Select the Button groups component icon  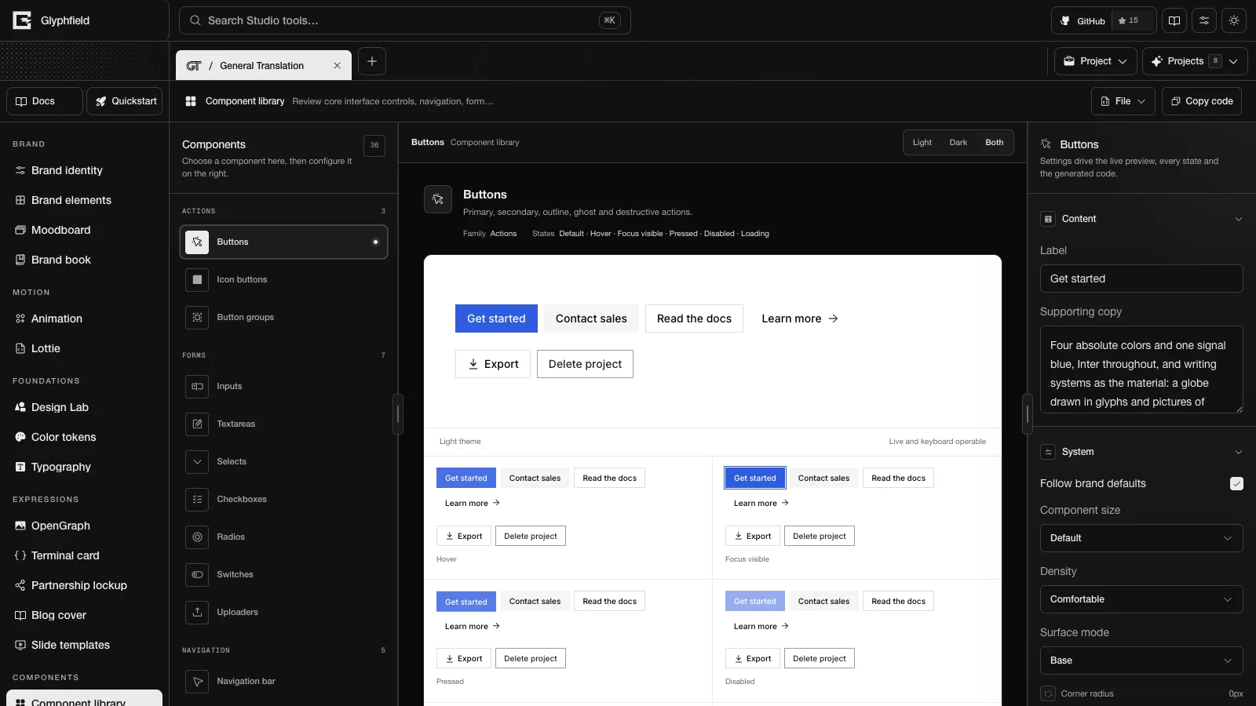coord(197,317)
